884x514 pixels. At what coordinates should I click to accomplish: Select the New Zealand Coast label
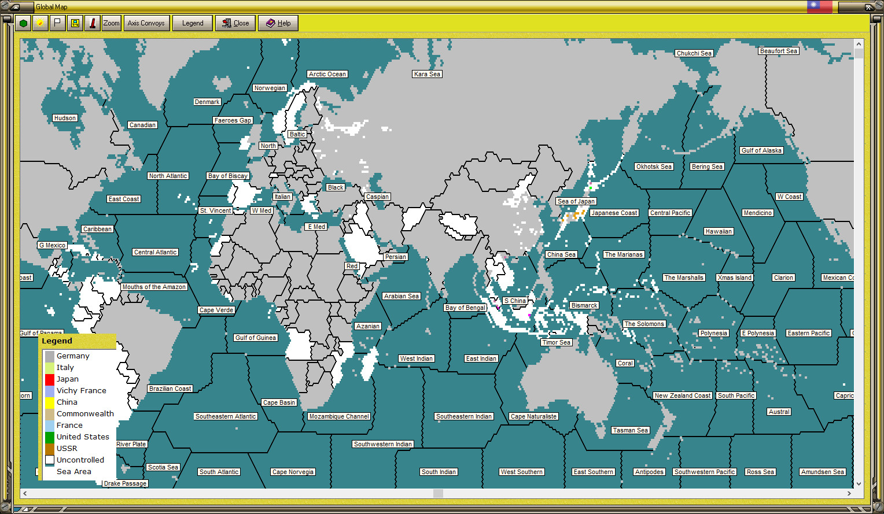(x=683, y=395)
